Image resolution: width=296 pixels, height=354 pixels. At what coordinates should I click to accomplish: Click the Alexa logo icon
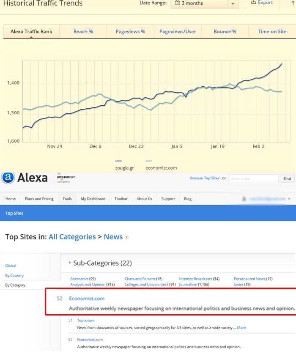pyautogui.click(x=7, y=178)
